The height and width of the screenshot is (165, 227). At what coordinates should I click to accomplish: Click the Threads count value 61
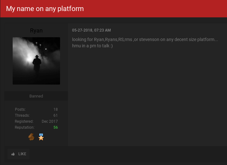(x=55, y=115)
